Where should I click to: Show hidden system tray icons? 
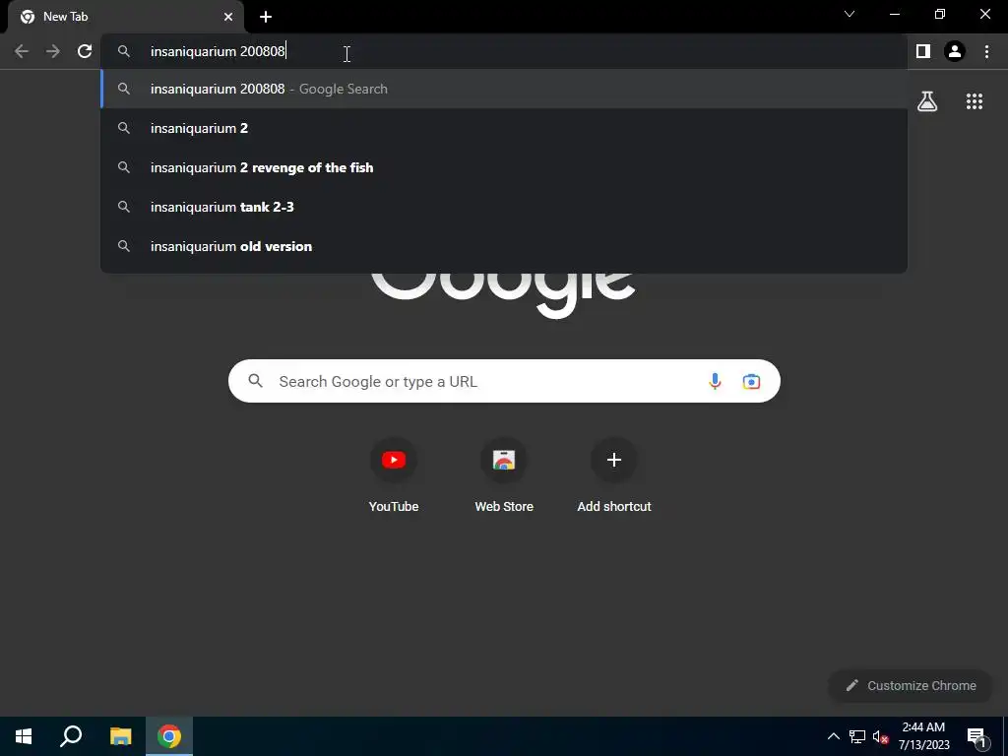(x=833, y=736)
